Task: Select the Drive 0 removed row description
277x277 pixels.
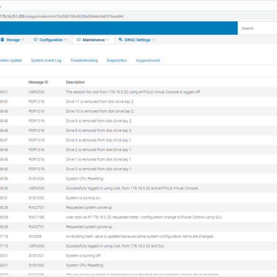Action: [99, 169]
